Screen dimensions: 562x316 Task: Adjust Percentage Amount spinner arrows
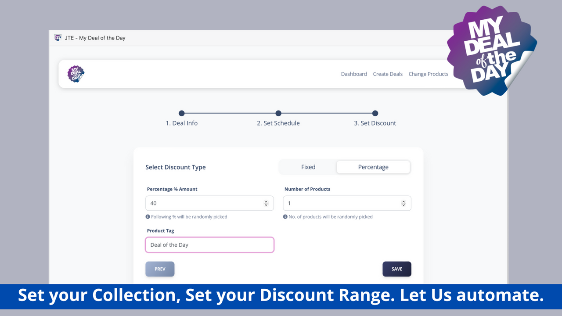point(266,203)
